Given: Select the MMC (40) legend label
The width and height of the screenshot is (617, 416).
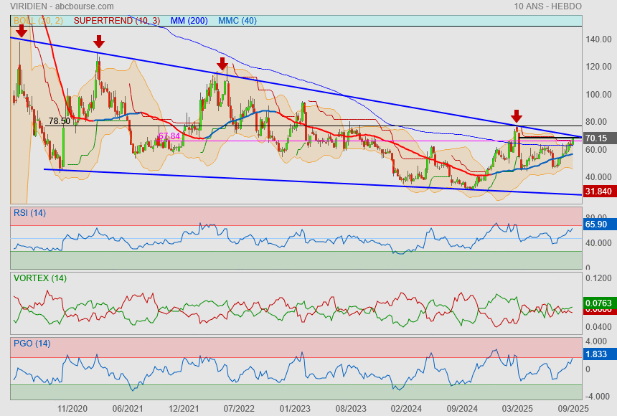Looking at the screenshot, I should tap(237, 21).
